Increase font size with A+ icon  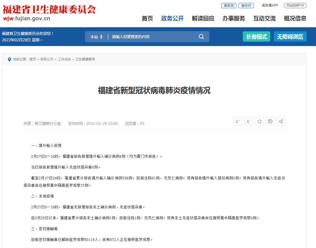pyautogui.click(x=238, y=121)
